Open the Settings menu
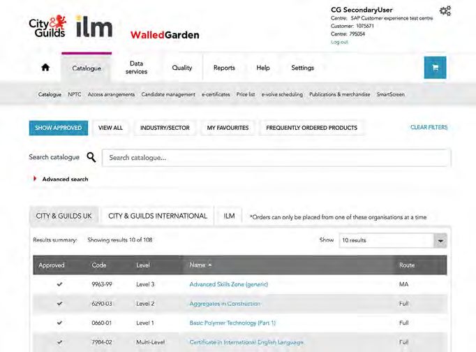 tap(302, 68)
